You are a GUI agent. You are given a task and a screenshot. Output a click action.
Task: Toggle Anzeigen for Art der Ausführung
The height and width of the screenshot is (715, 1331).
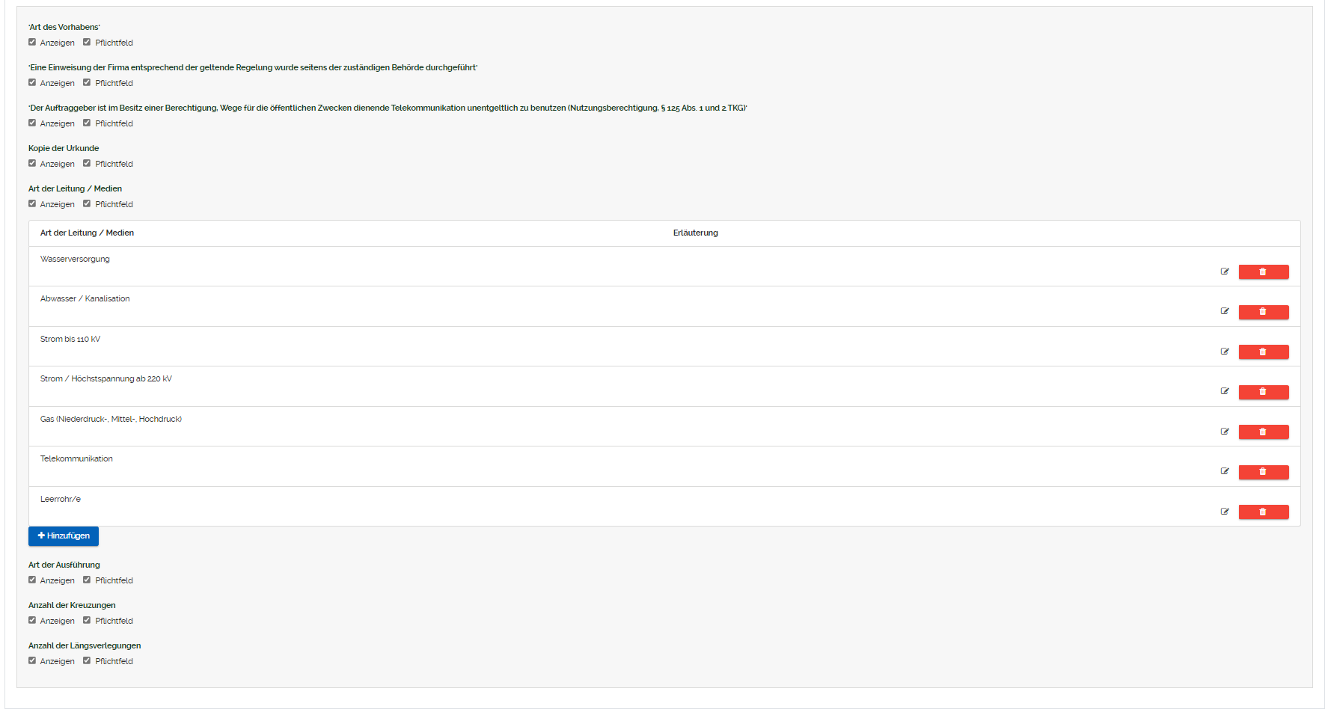click(32, 580)
